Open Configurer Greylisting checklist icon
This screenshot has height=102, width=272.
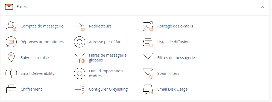pyautogui.click(x=80, y=89)
